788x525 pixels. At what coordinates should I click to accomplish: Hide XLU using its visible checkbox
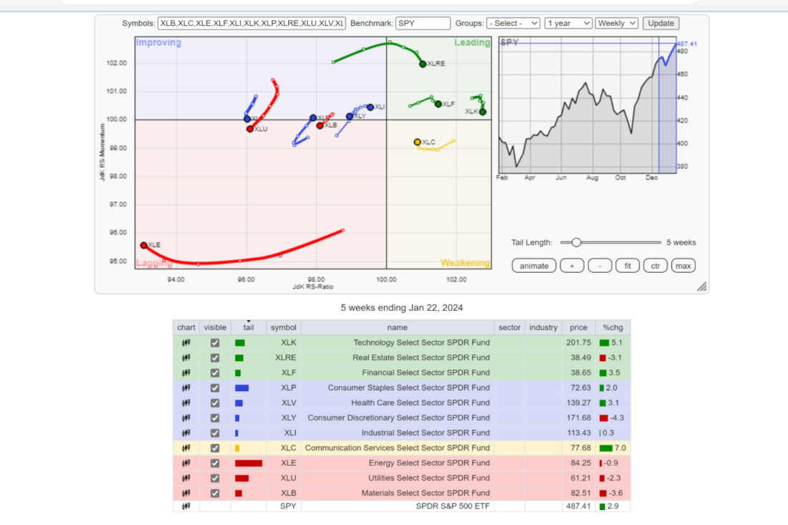(215, 478)
